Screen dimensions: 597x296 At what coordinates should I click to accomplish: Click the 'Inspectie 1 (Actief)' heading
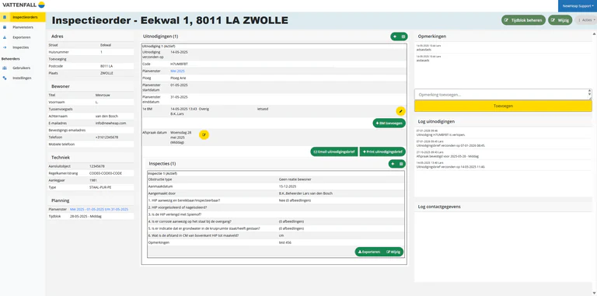[162, 173]
